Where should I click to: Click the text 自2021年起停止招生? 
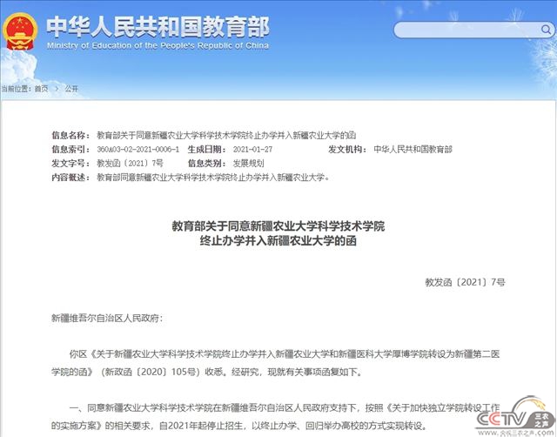tap(202, 426)
